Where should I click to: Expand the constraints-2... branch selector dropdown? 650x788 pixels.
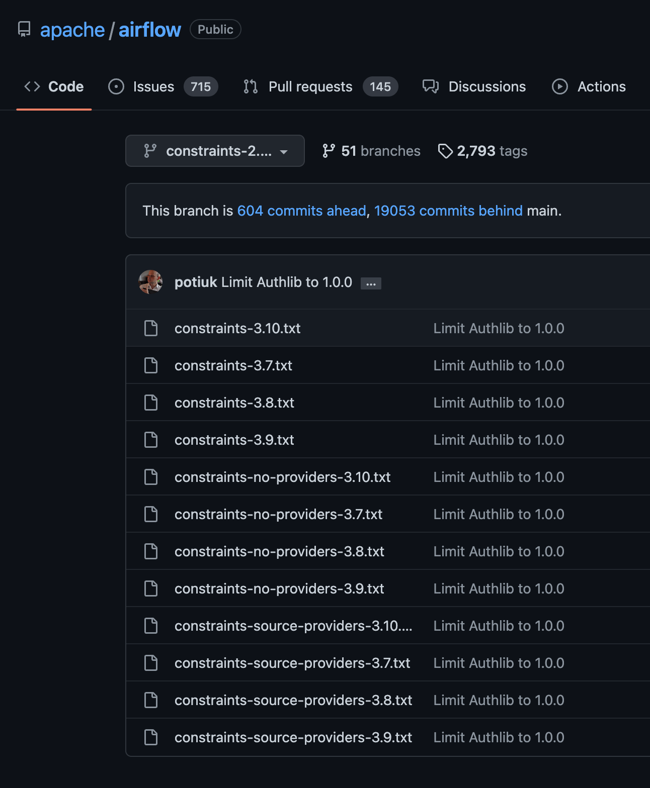215,151
